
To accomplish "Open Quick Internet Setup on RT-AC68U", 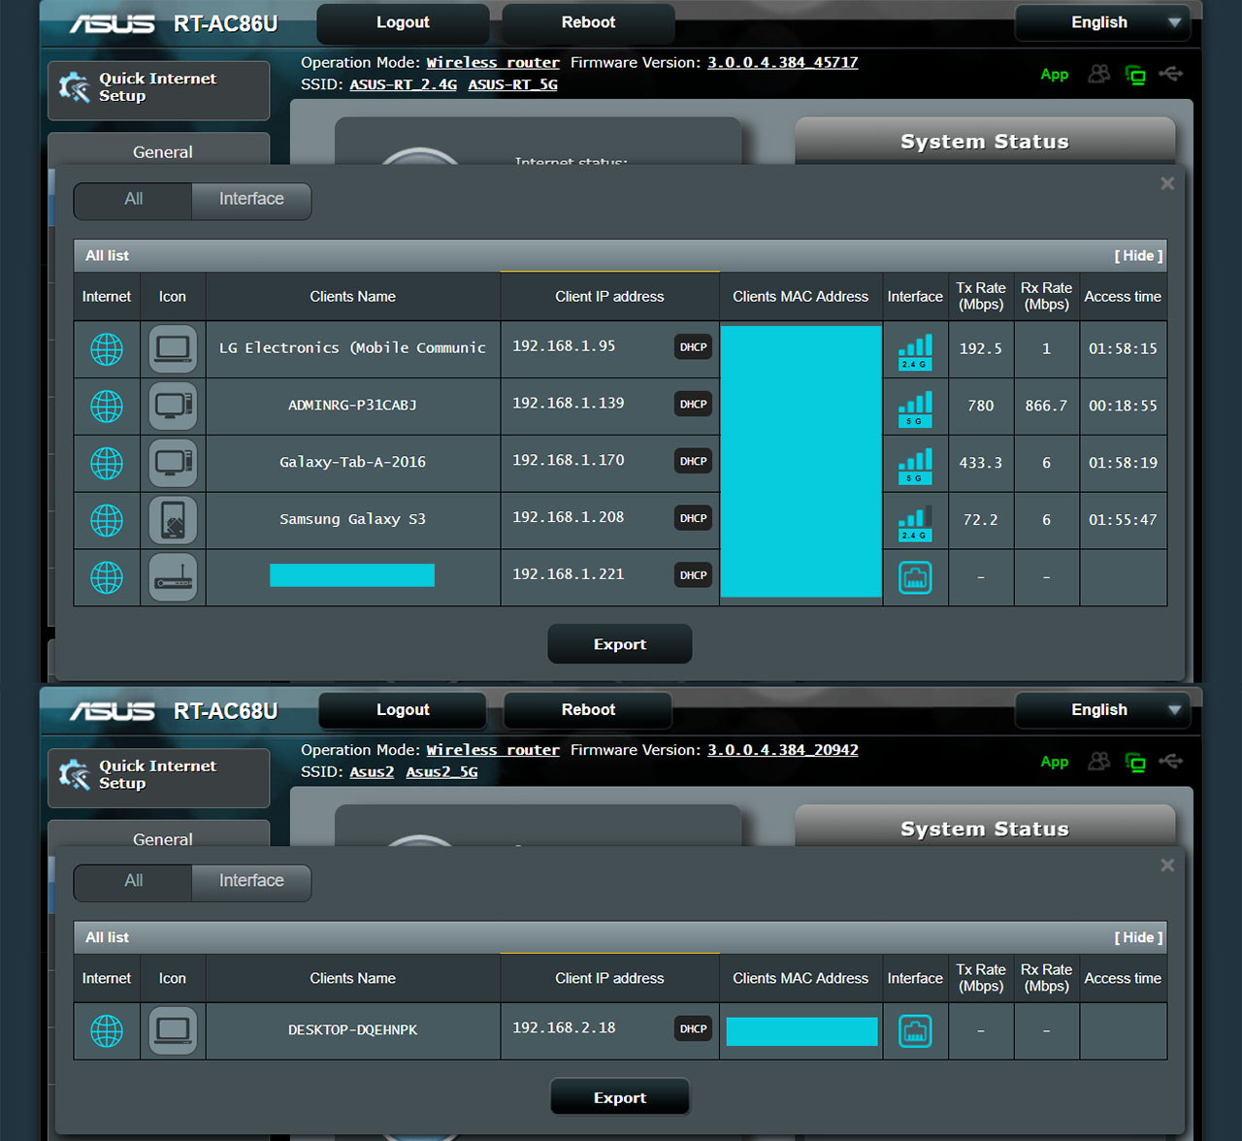I will [159, 778].
